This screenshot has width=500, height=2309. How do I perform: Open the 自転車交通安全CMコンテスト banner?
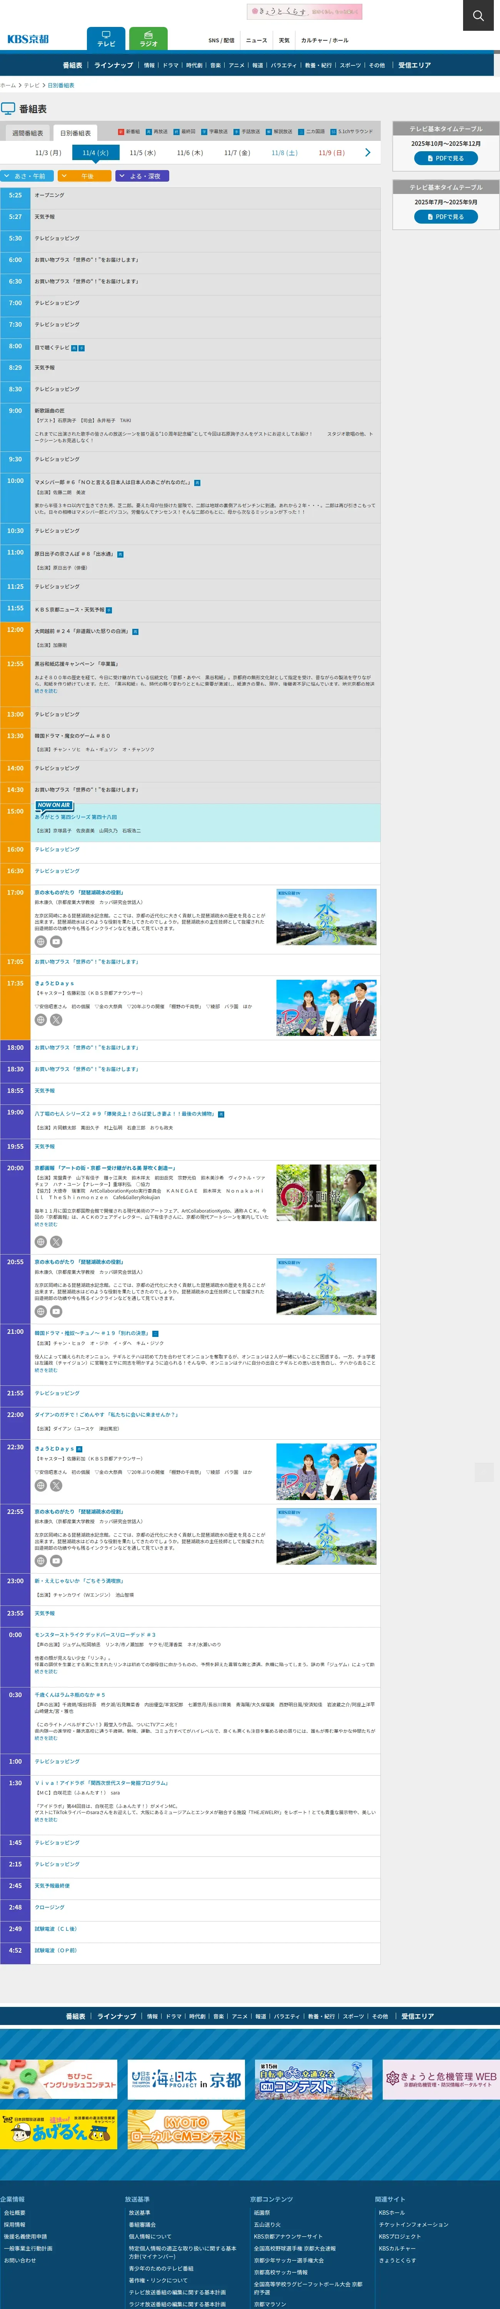click(313, 2080)
